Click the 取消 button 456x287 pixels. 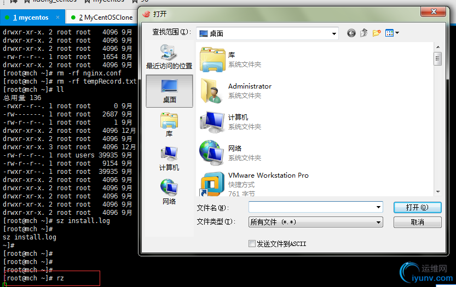[417, 222]
